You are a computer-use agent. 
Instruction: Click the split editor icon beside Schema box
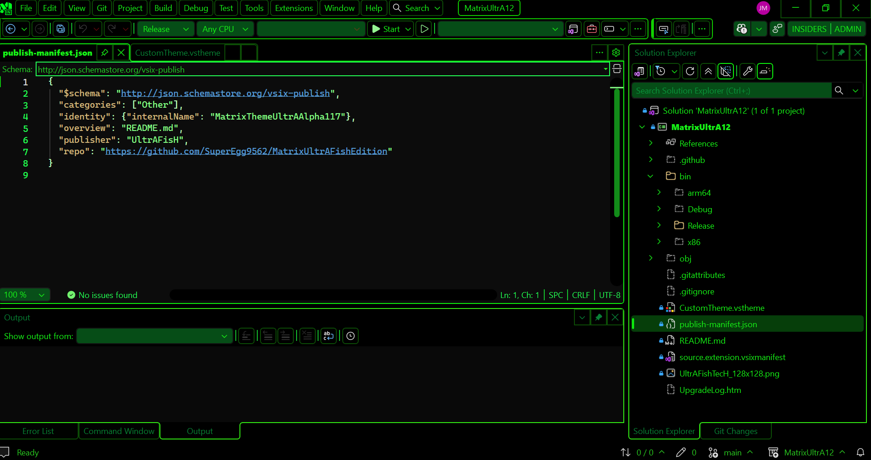617,69
